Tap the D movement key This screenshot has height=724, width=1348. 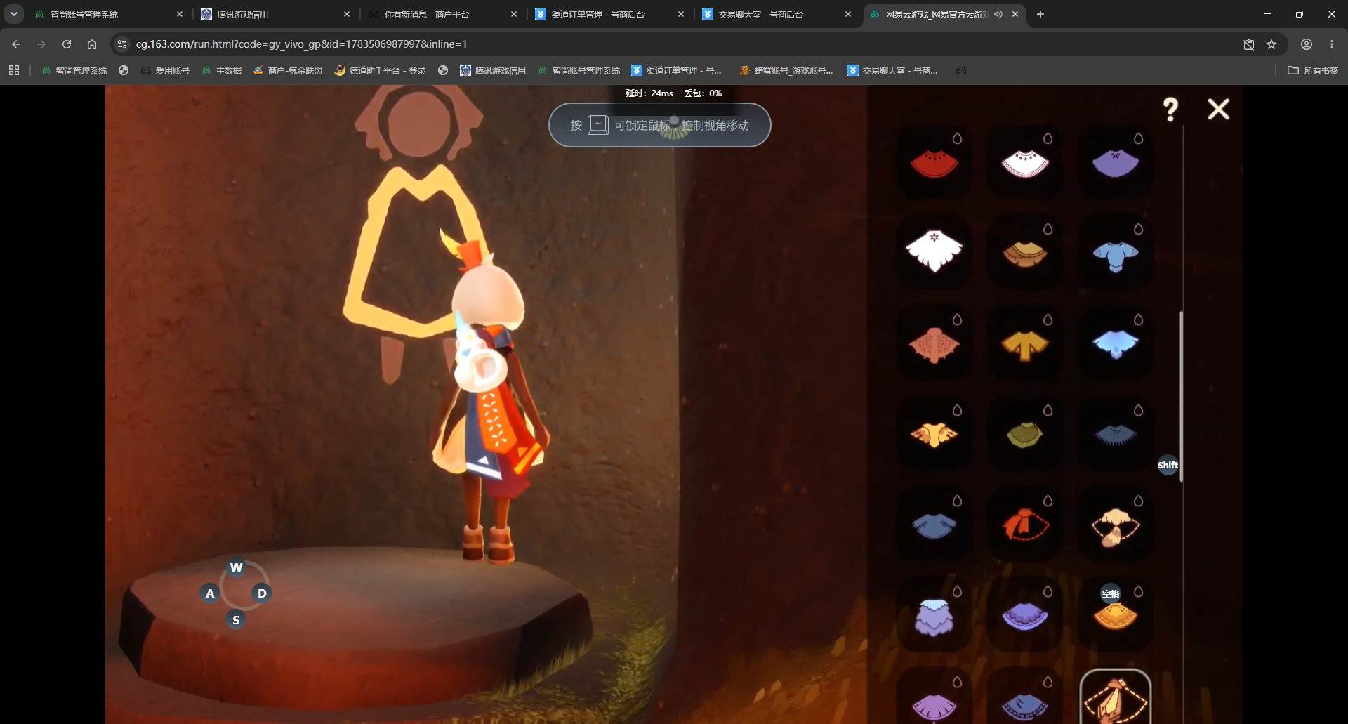262,593
